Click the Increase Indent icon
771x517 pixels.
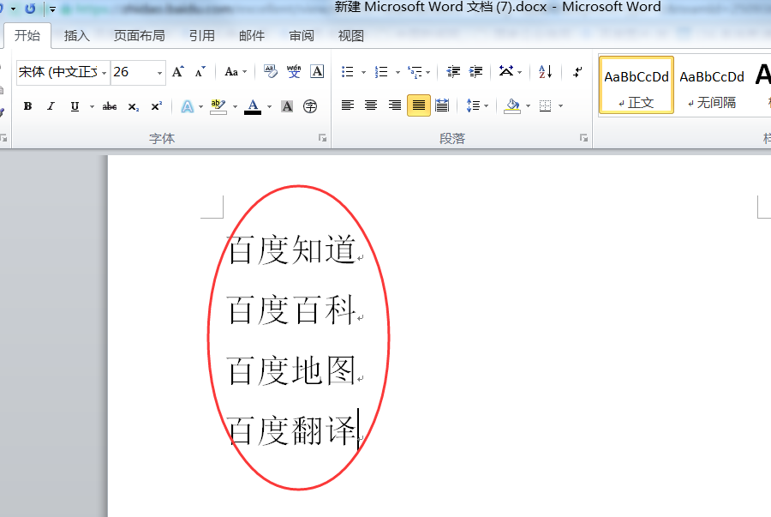tap(475, 72)
